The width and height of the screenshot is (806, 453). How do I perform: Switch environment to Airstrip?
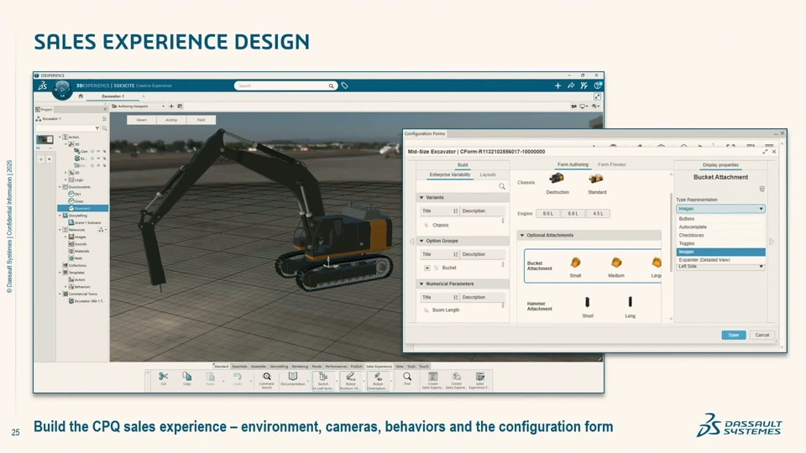[x=171, y=120]
